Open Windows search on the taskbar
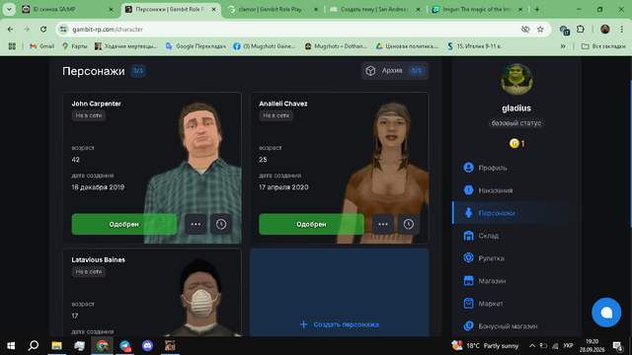Image resolution: width=632 pixels, height=355 pixels. tap(34, 346)
